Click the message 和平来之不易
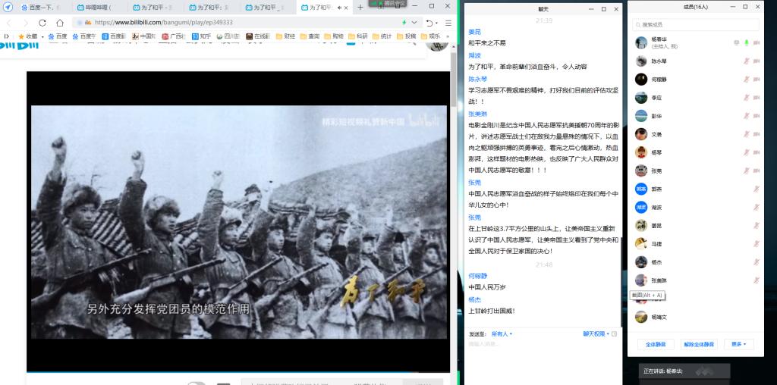 click(x=486, y=43)
